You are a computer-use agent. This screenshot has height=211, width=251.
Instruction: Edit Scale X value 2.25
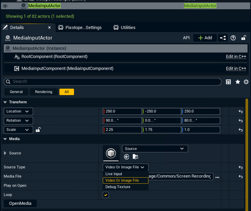(x=122, y=130)
